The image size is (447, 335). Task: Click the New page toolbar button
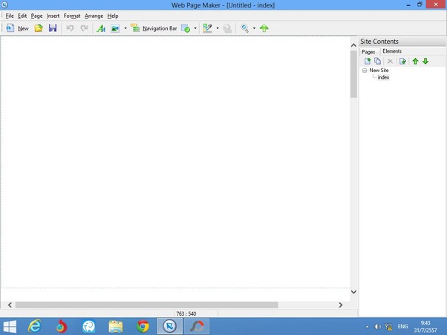pos(18,28)
